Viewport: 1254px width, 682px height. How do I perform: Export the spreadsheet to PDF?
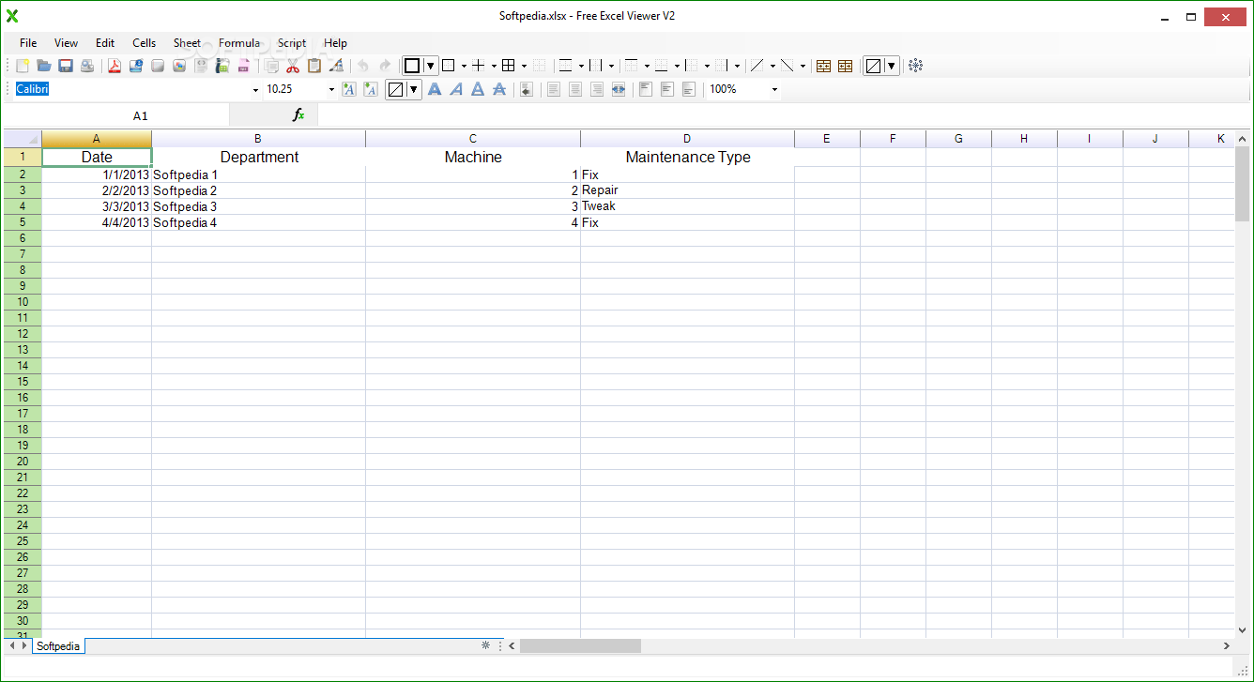pyautogui.click(x=115, y=65)
